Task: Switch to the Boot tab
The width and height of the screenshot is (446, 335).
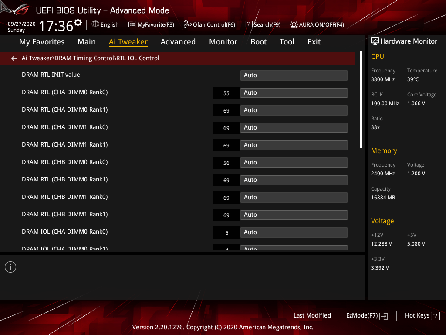Action: pyautogui.click(x=259, y=42)
